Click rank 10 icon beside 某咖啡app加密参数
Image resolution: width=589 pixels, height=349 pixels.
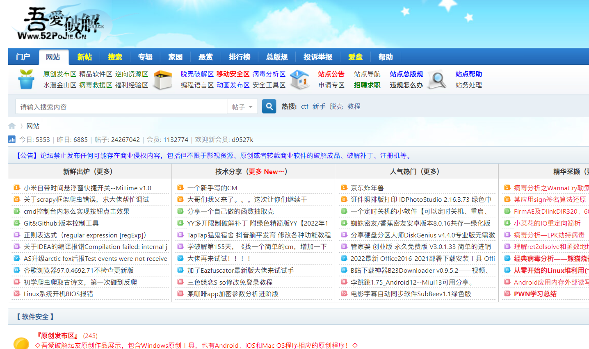point(180,293)
